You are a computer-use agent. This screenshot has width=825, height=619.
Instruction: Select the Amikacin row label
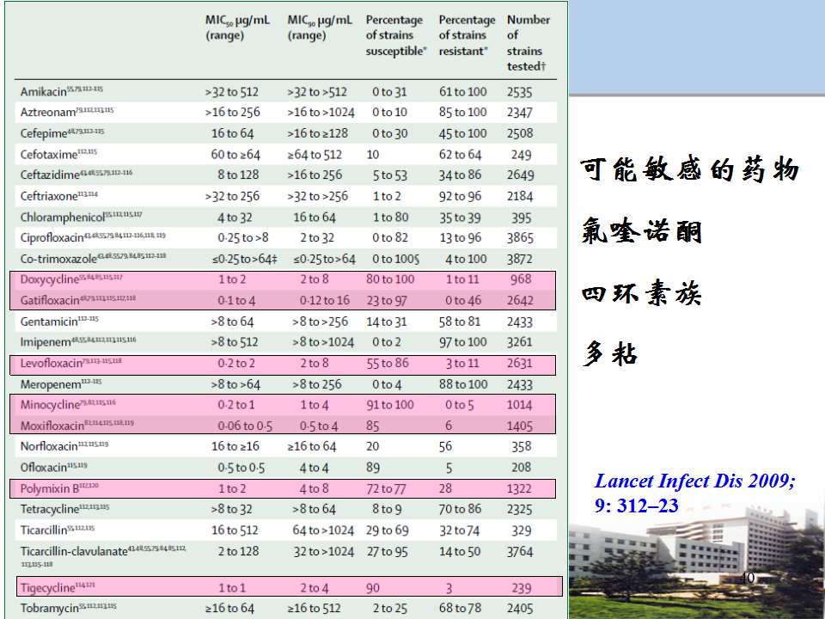tap(44, 92)
